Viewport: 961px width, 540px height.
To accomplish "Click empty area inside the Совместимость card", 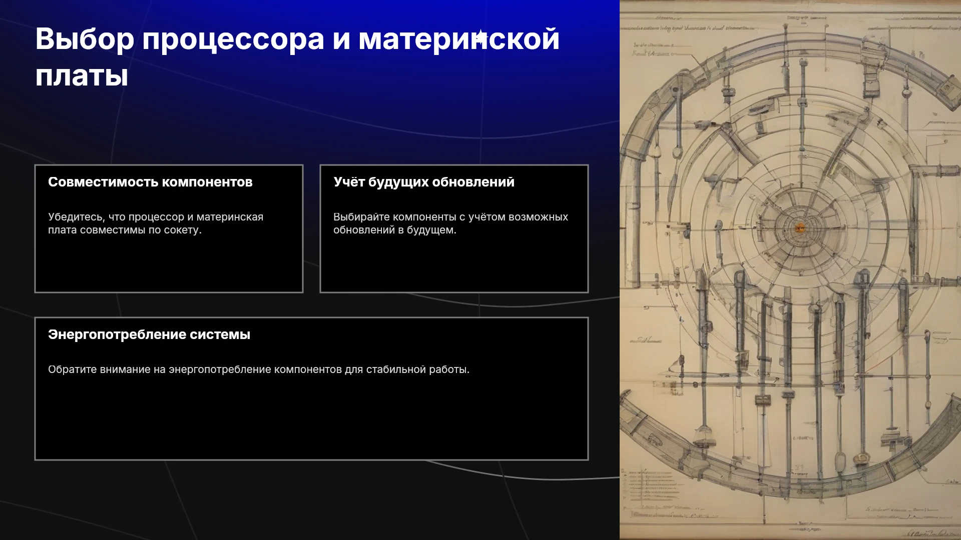I will click(169, 265).
